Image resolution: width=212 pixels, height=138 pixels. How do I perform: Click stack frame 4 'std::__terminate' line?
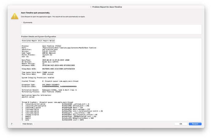(62, 111)
